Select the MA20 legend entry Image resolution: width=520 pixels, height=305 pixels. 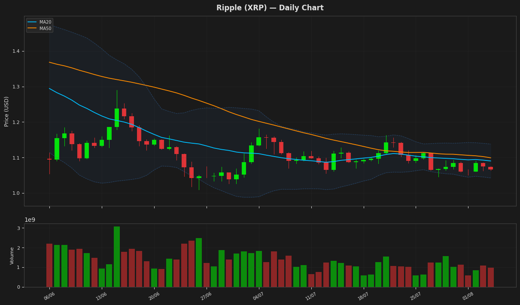(x=40, y=22)
